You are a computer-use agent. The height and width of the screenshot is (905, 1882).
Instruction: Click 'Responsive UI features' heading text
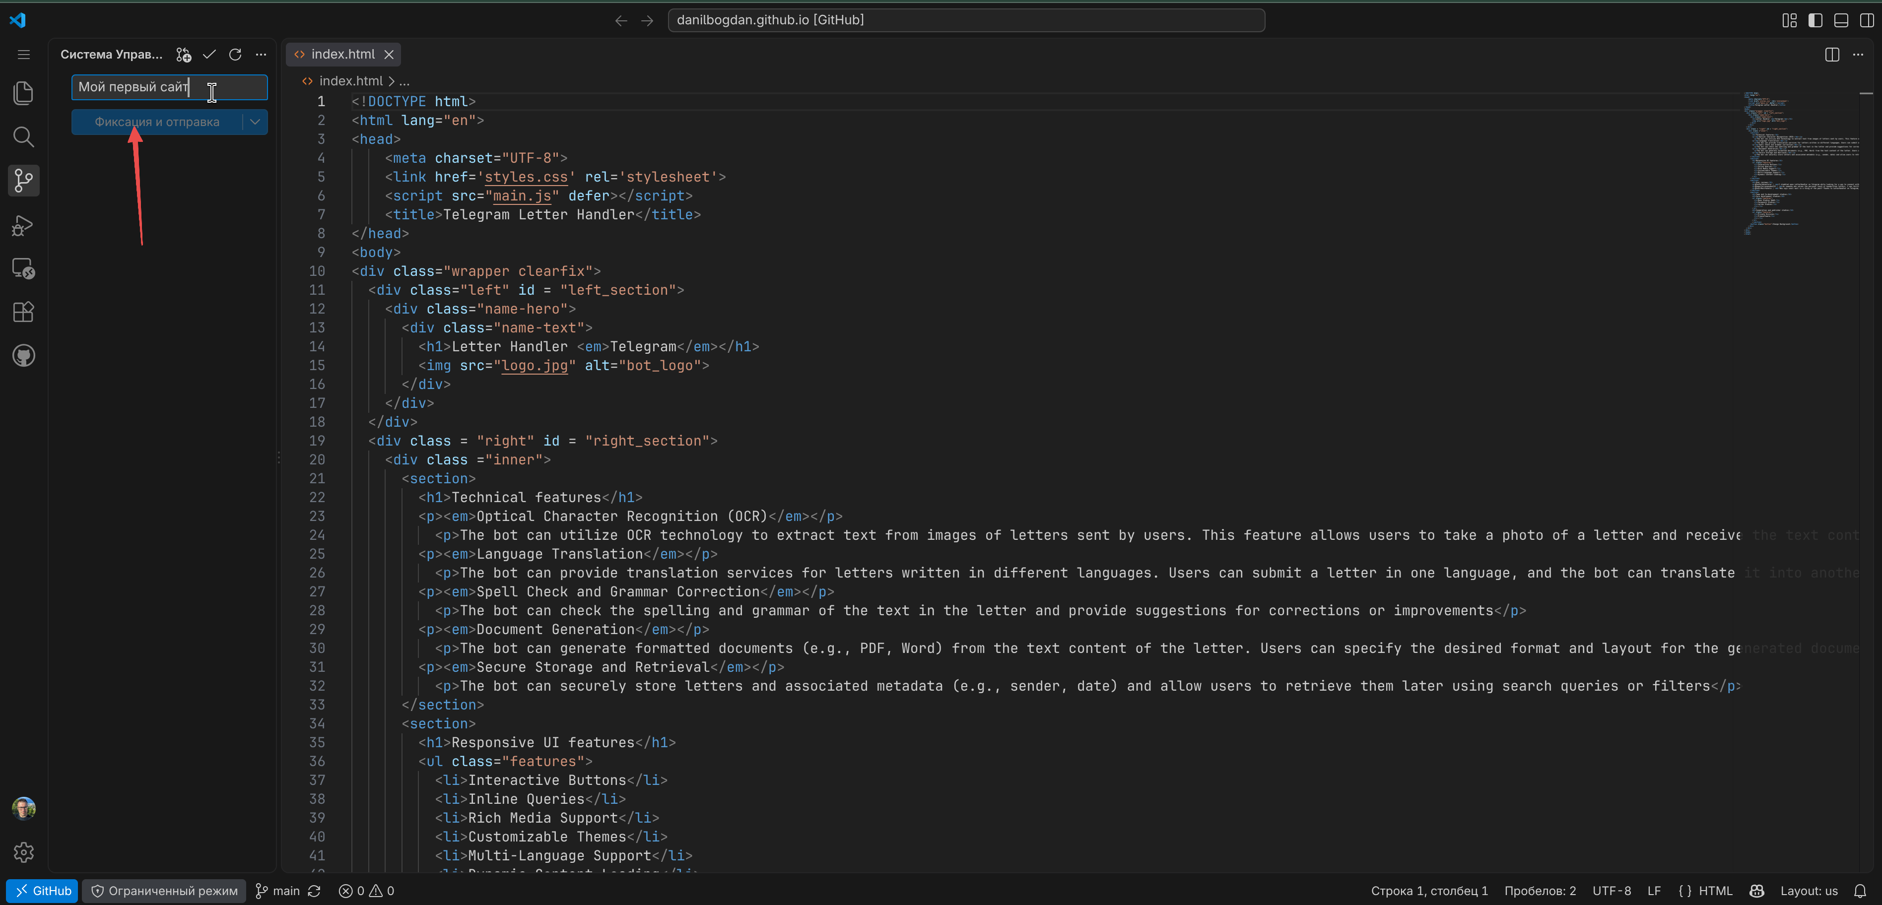point(543,743)
